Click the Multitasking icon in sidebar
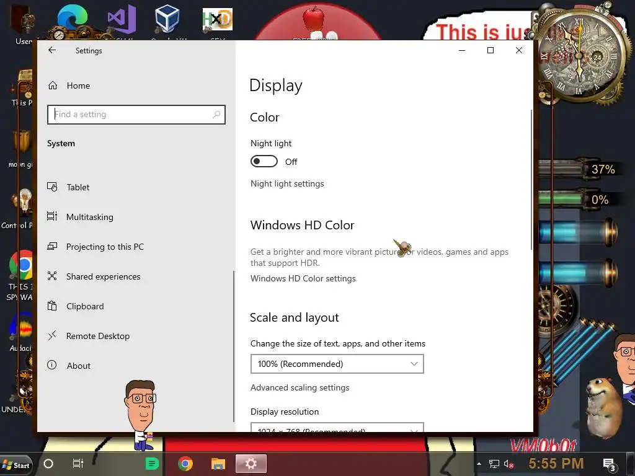Viewport: 635px width, 476px height. coord(52,216)
